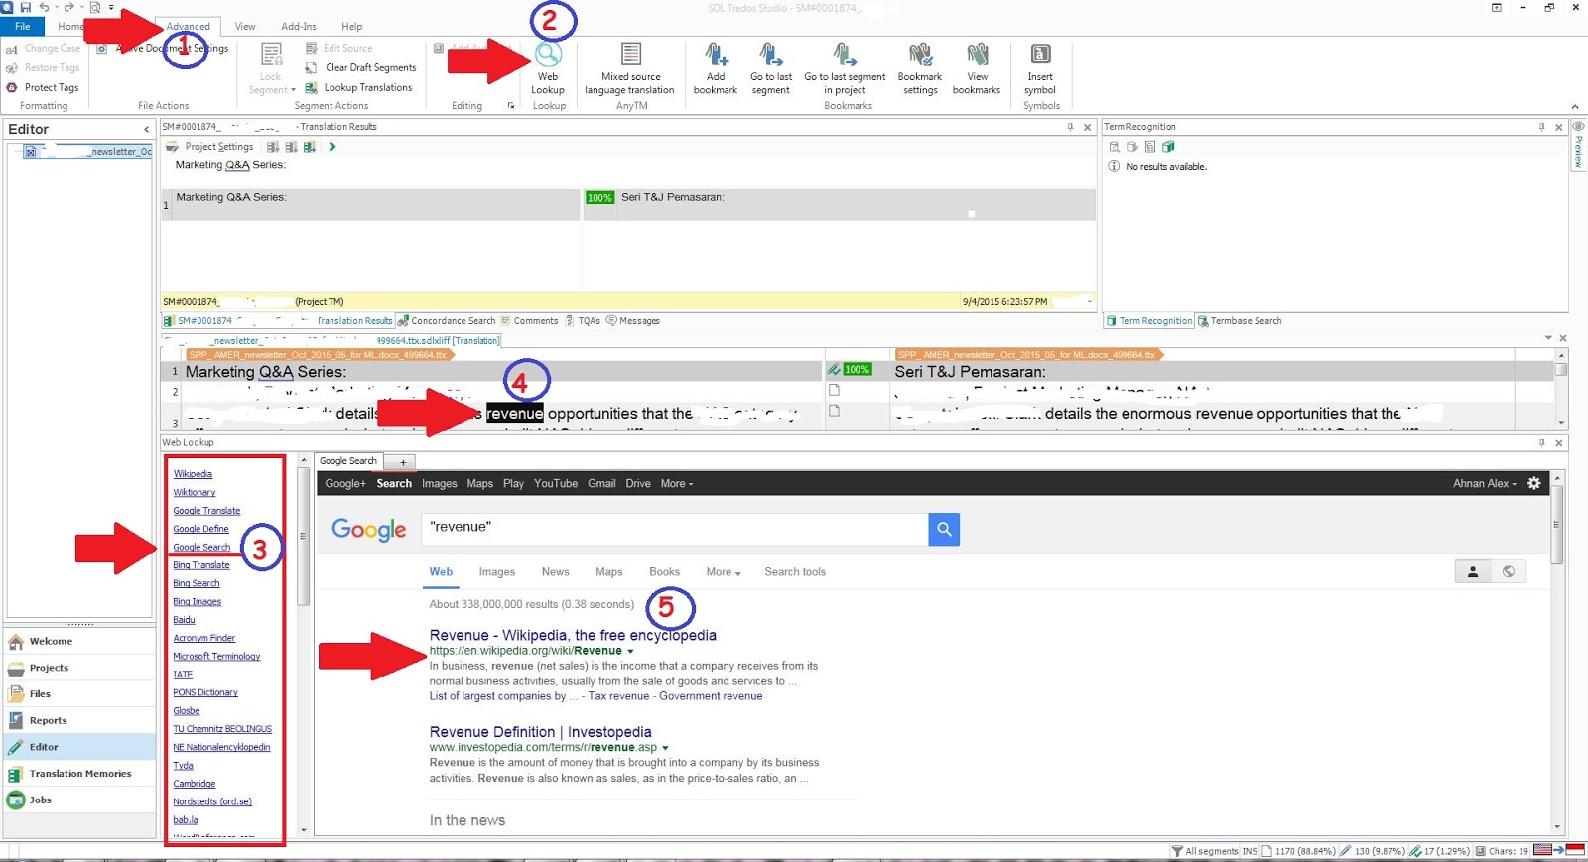Screen dimensions: 1588x862
Task: Click green termbase icon in Term Recognition
Action: point(1168,147)
